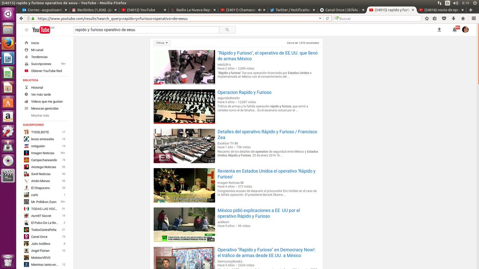479x269 pixels.
Task: Mute the (54011) Chamaco tab audio icon
Action: (x=259, y=10)
